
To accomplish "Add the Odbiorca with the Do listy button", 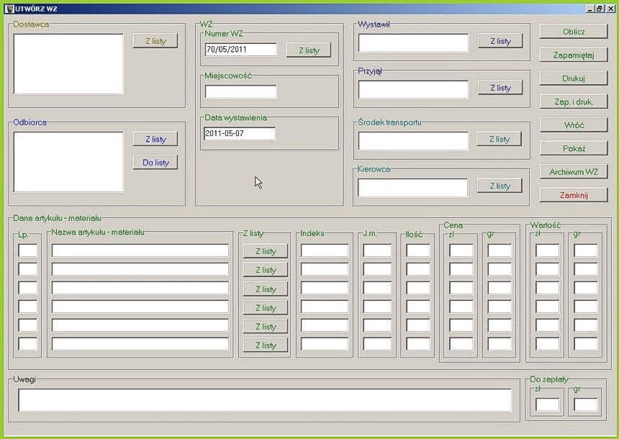I will (x=155, y=162).
